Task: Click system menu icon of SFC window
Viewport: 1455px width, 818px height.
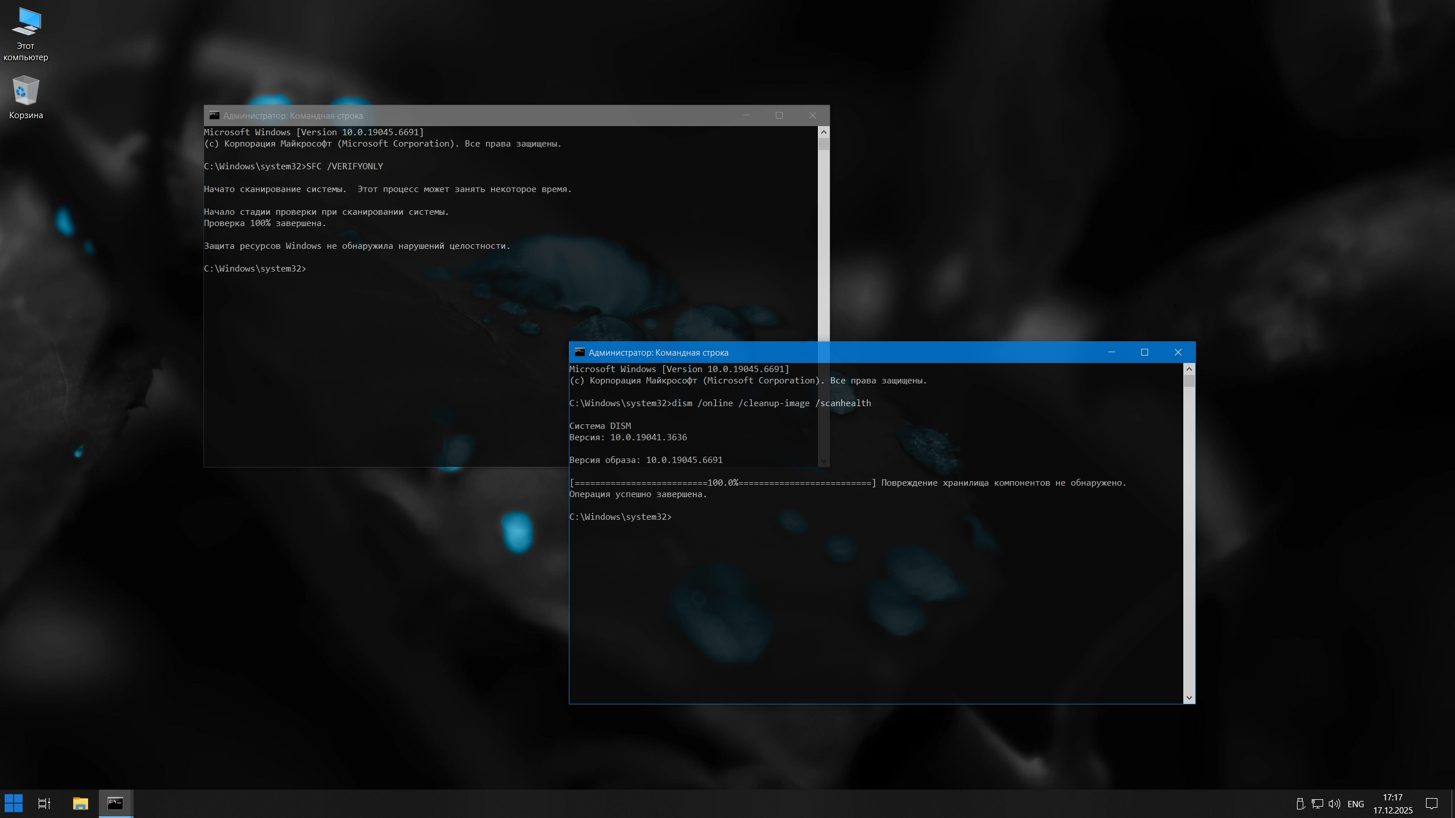Action: click(214, 115)
